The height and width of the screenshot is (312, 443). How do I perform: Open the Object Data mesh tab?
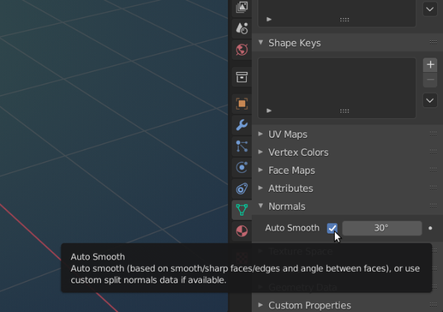pyautogui.click(x=242, y=210)
